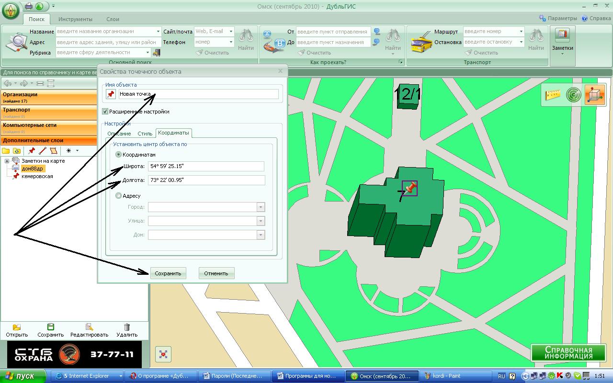Expand the Заметки на карте tree node
613x383 pixels.
(x=7, y=161)
